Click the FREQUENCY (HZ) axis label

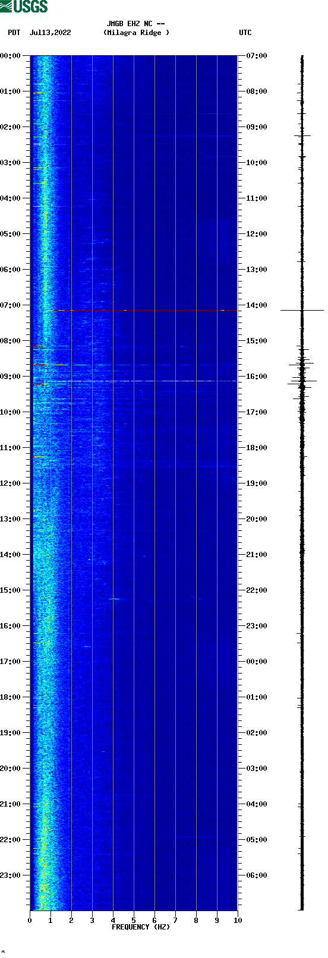click(141, 927)
